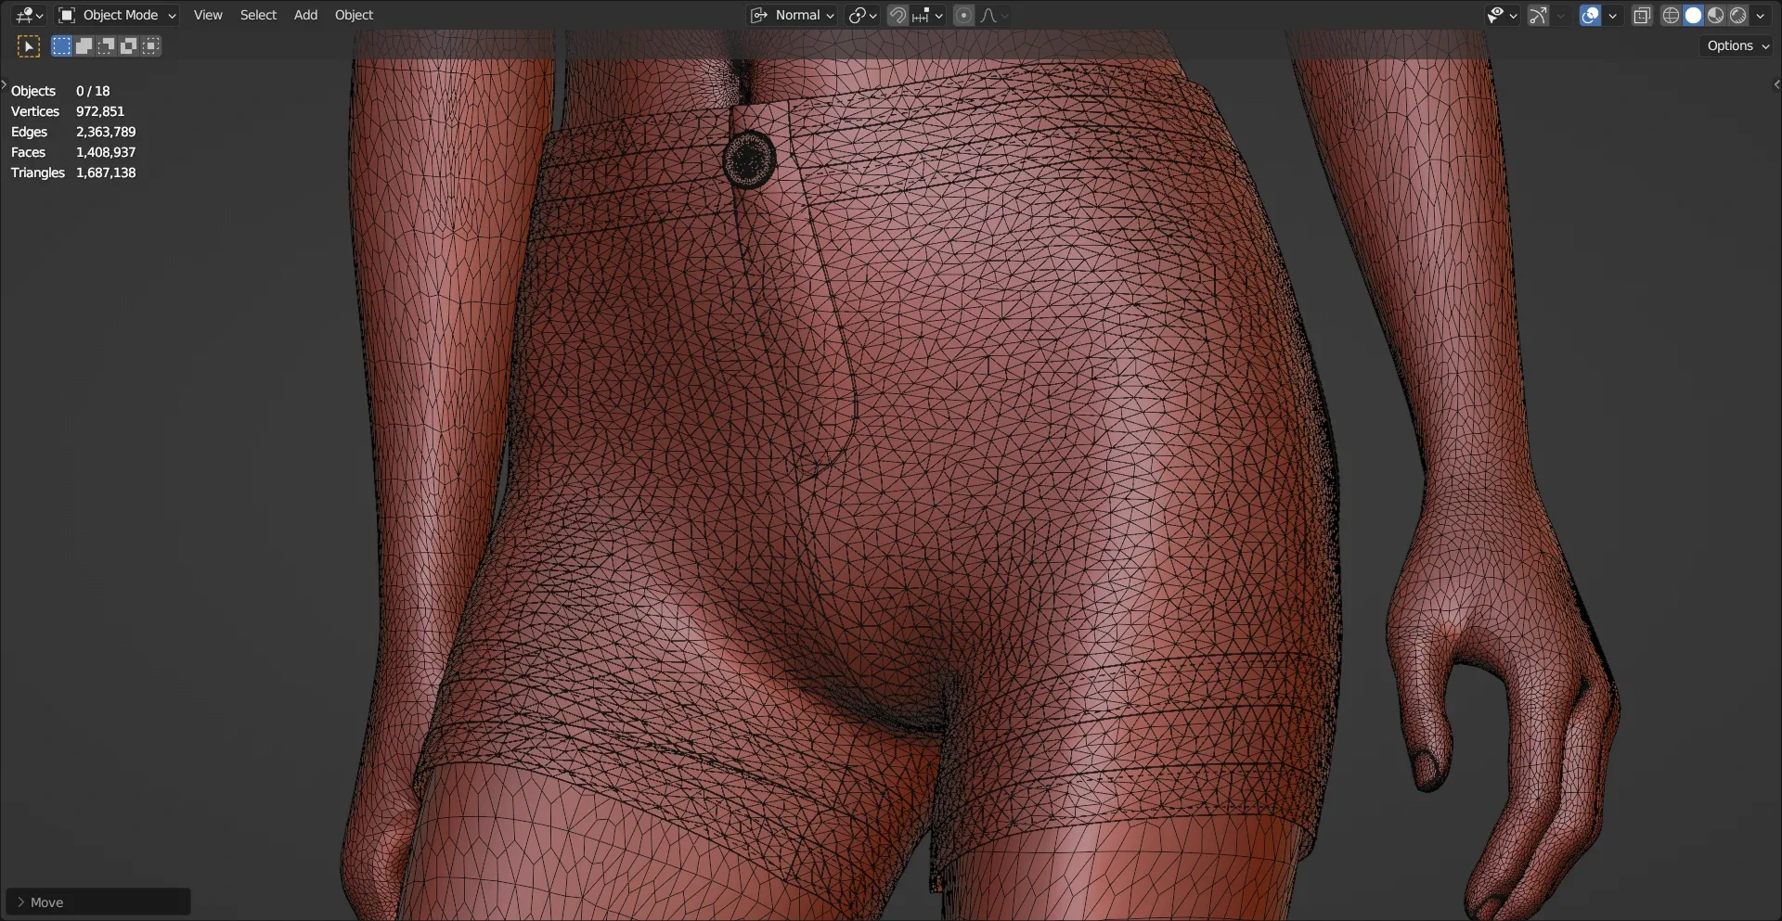Open the Options dropdown
The width and height of the screenshot is (1782, 921).
pos(1737,45)
